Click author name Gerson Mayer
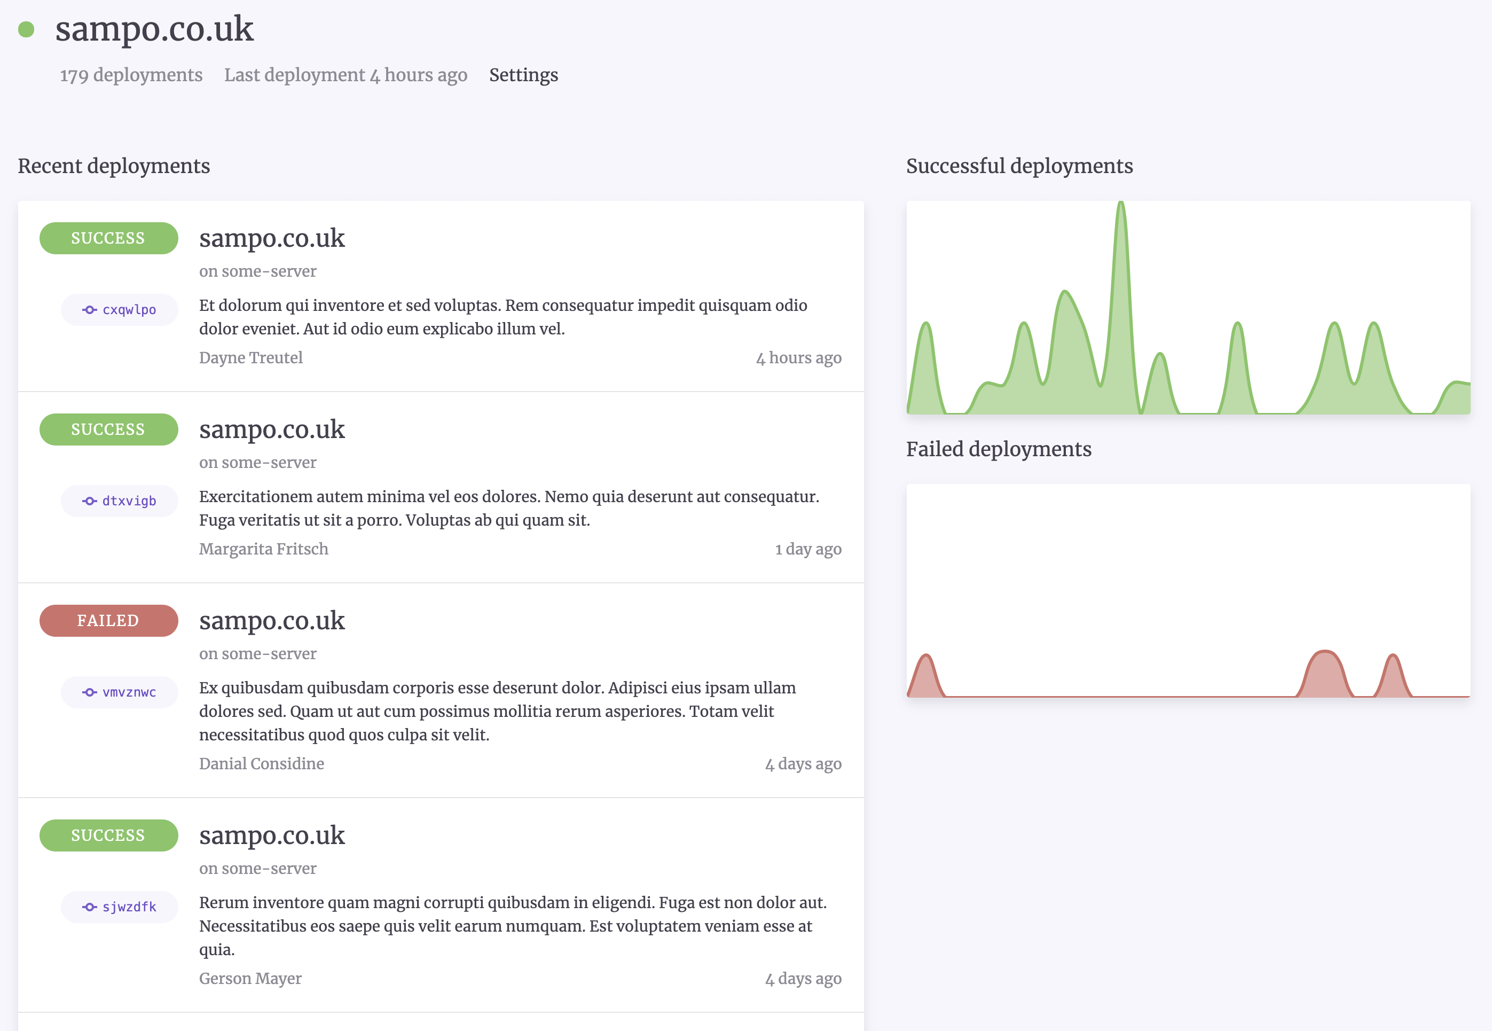The height and width of the screenshot is (1031, 1492). [250, 979]
